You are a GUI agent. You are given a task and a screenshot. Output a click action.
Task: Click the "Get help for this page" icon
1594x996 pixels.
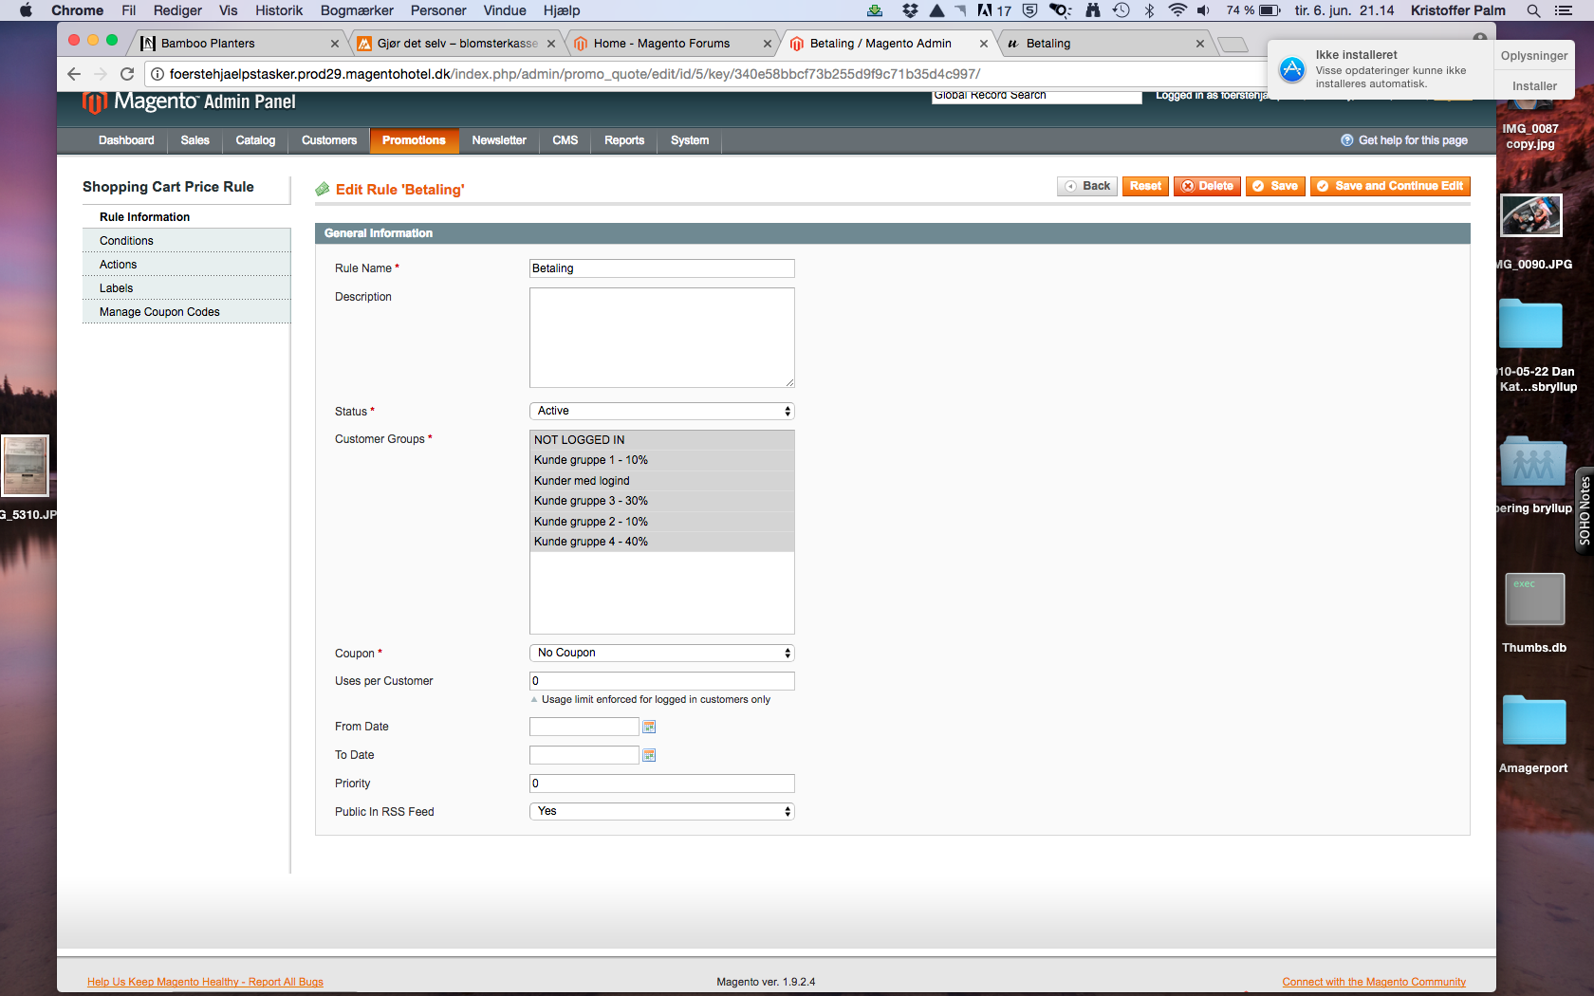click(x=1346, y=139)
